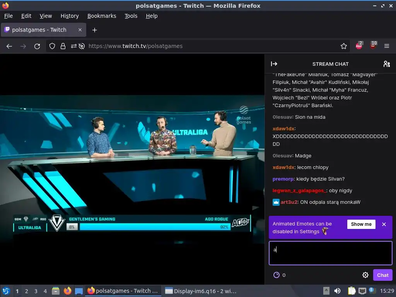Close the polsatgames Twitch tab
The width and height of the screenshot is (396, 297).
click(80, 30)
